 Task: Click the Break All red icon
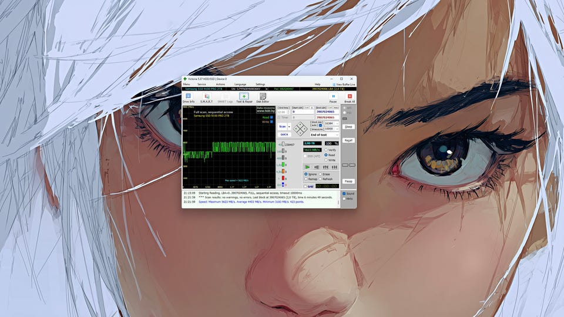(350, 96)
